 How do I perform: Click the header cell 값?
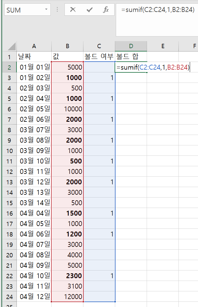tap(67, 57)
